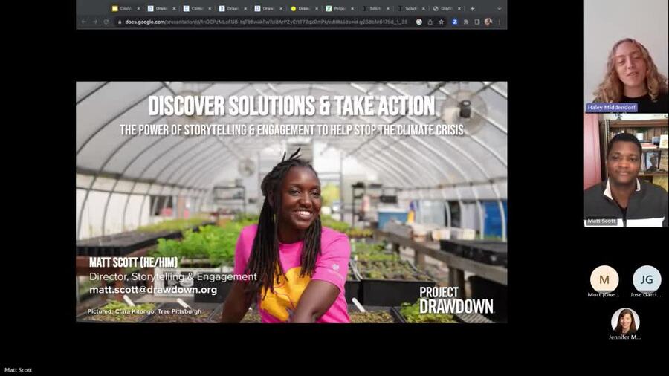Open a new tab with the plus button

(x=472, y=8)
